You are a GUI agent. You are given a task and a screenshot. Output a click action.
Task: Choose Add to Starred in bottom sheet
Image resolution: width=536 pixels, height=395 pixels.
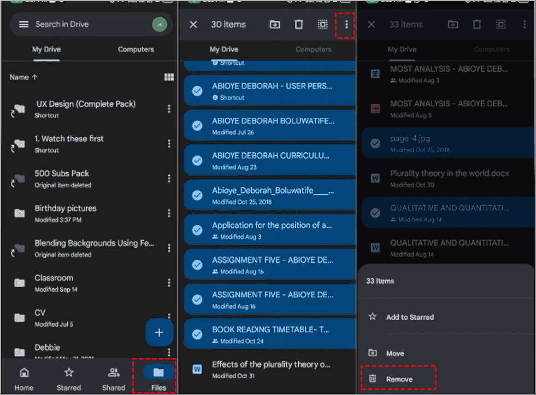[410, 317]
